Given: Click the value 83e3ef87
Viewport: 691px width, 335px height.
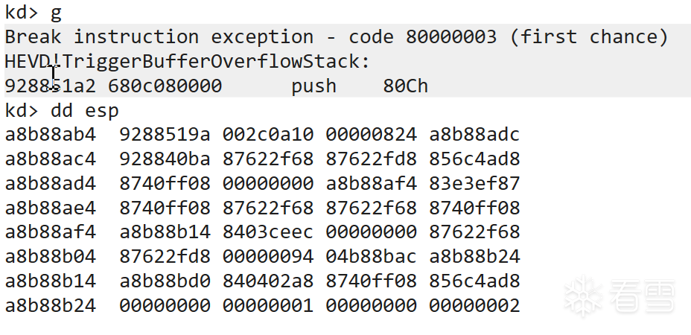Looking at the screenshot, I should coord(474,183).
